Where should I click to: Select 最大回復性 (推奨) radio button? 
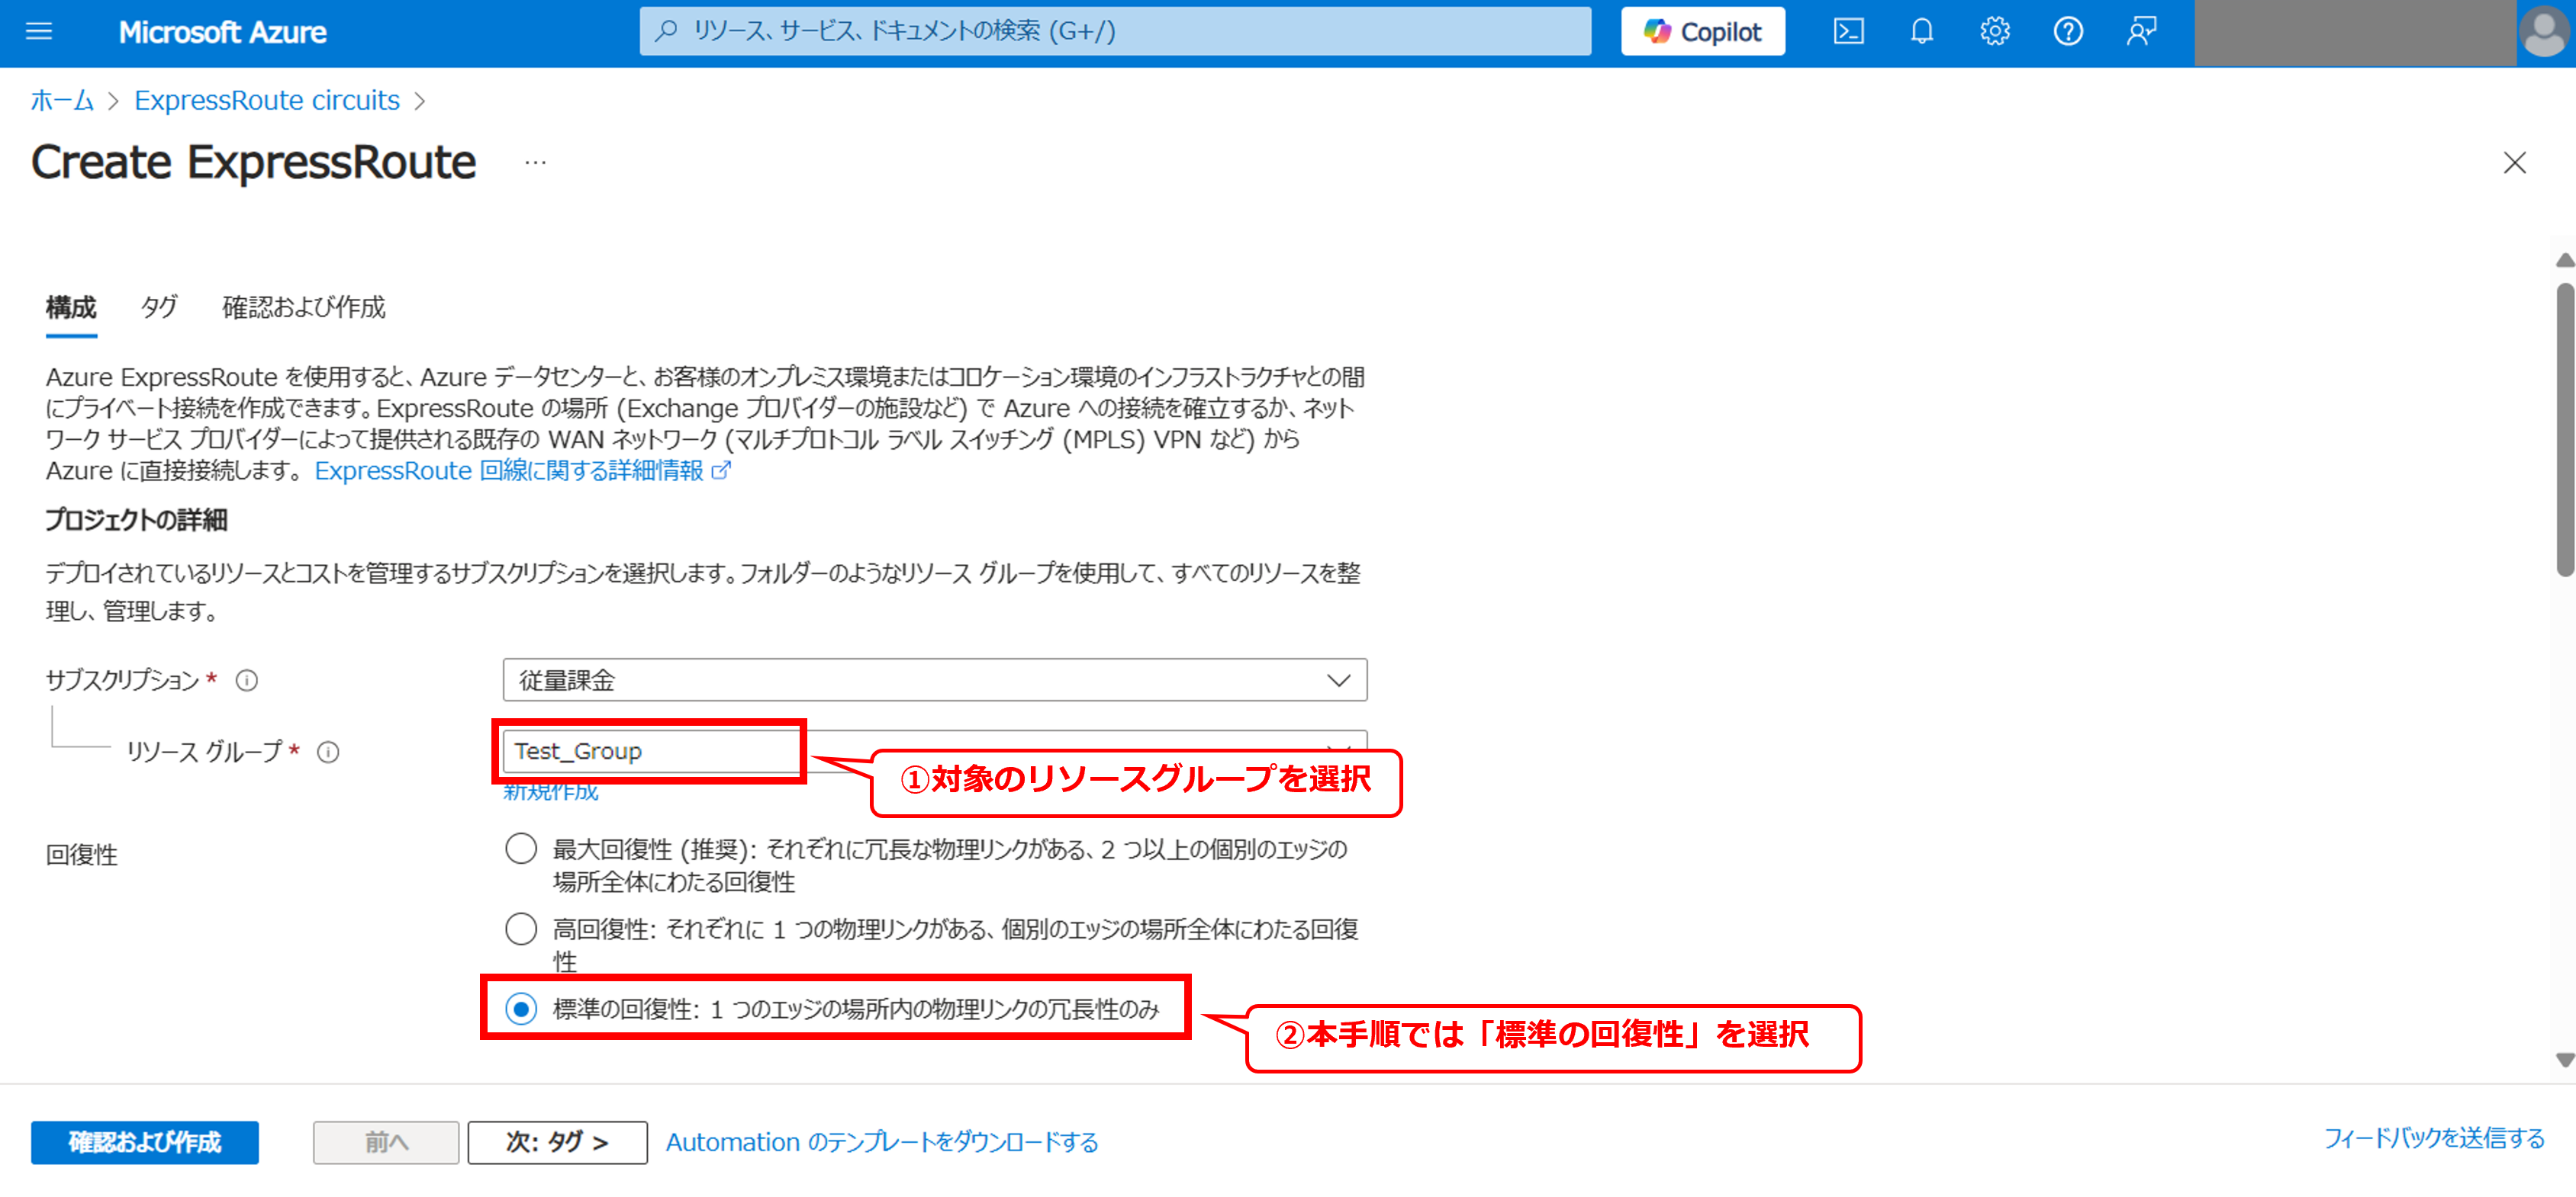pyautogui.click(x=521, y=849)
